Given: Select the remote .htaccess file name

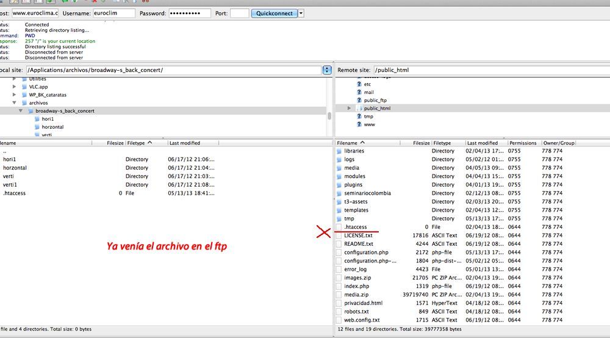Looking at the screenshot, I should [x=355, y=227].
